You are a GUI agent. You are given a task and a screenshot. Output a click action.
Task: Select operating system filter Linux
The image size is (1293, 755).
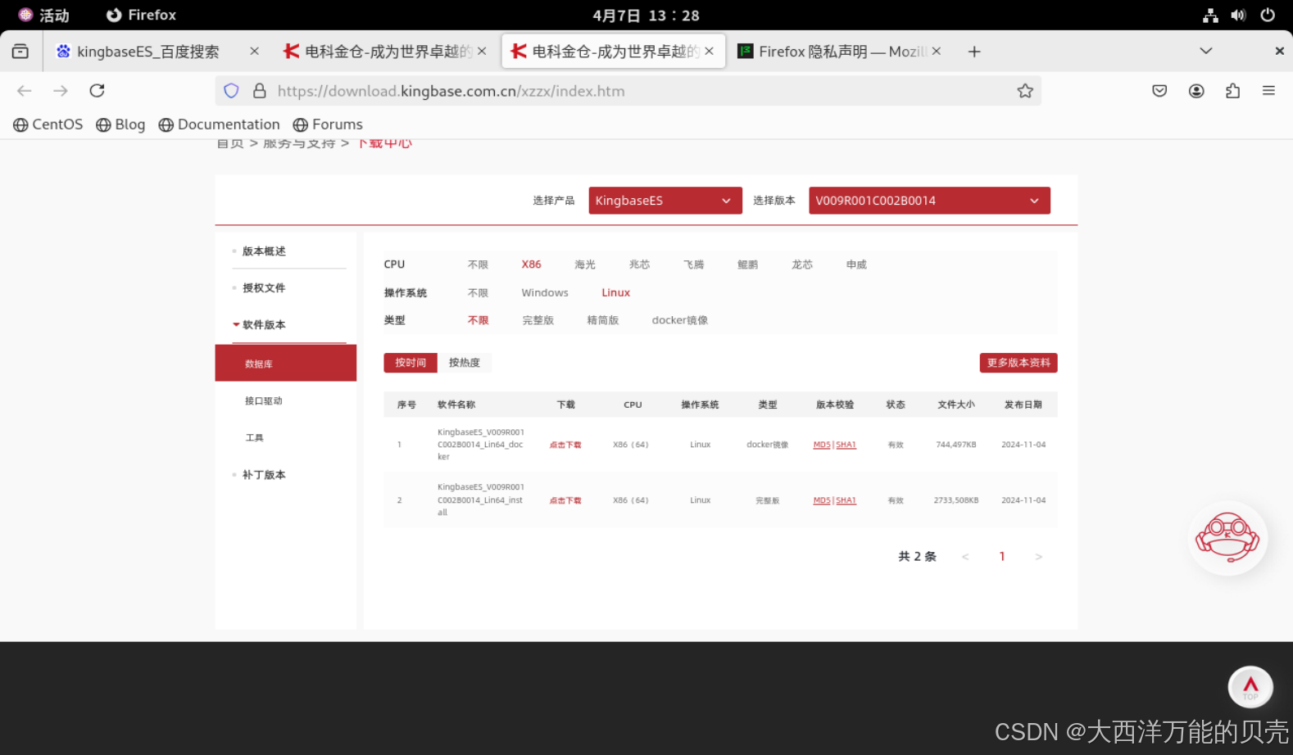(616, 292)
